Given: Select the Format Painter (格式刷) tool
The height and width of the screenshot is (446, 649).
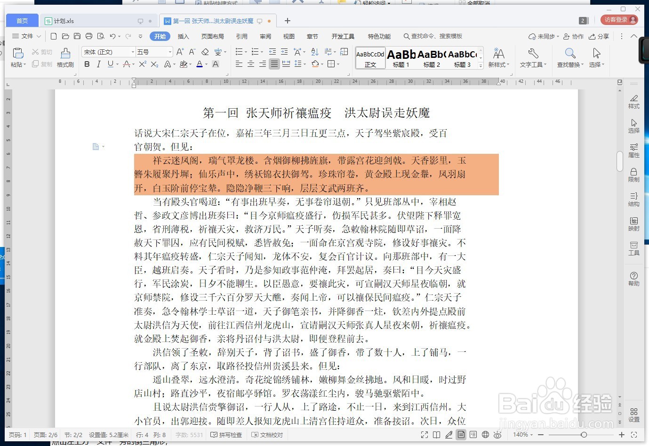Looking at the screenshot, I should click(x=65, y=57).
